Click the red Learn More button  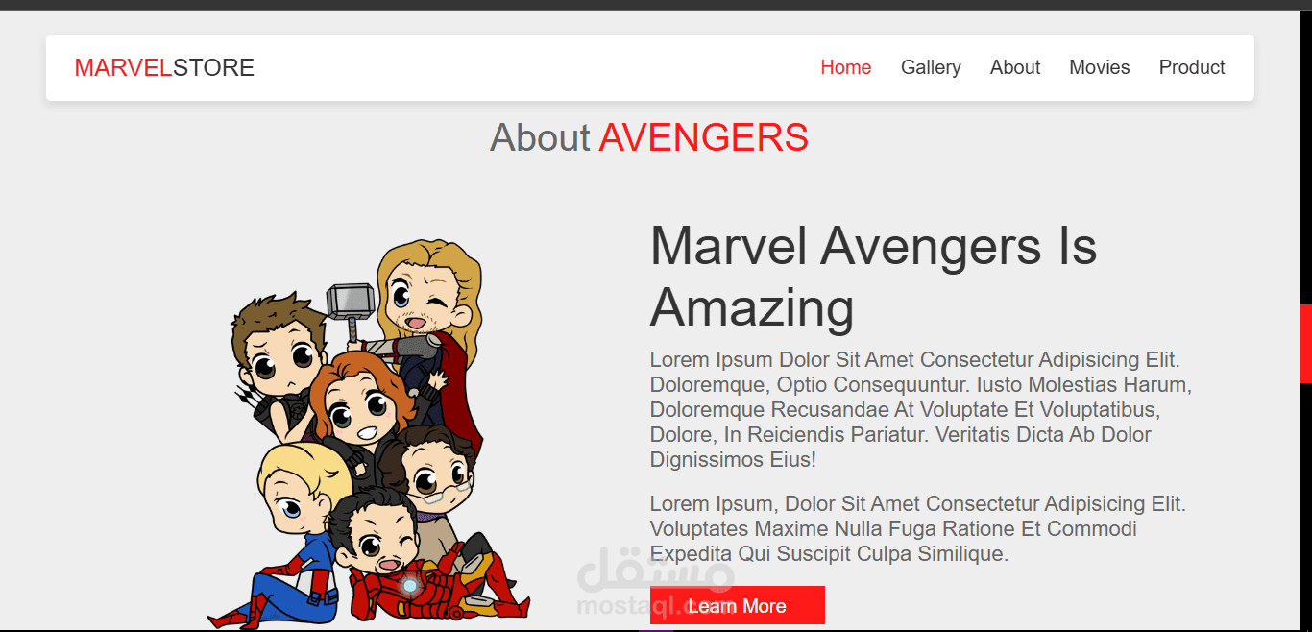738,605
